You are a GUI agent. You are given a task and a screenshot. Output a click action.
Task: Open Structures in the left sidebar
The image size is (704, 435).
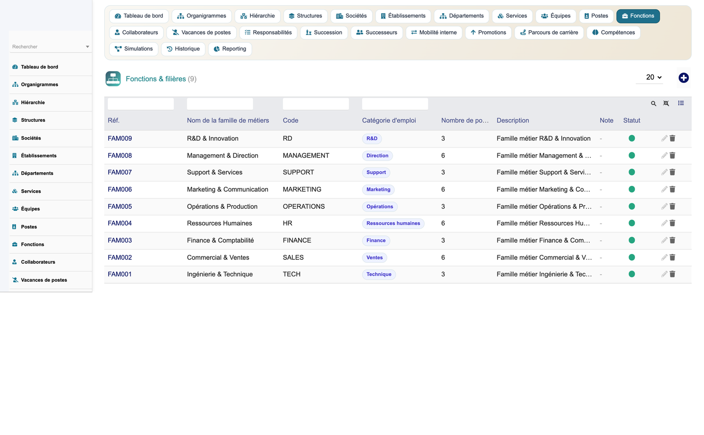point(51,120)
